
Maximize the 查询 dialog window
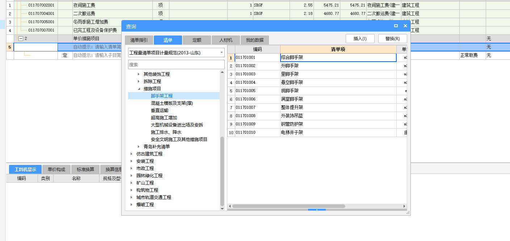[x=396, y=26]
